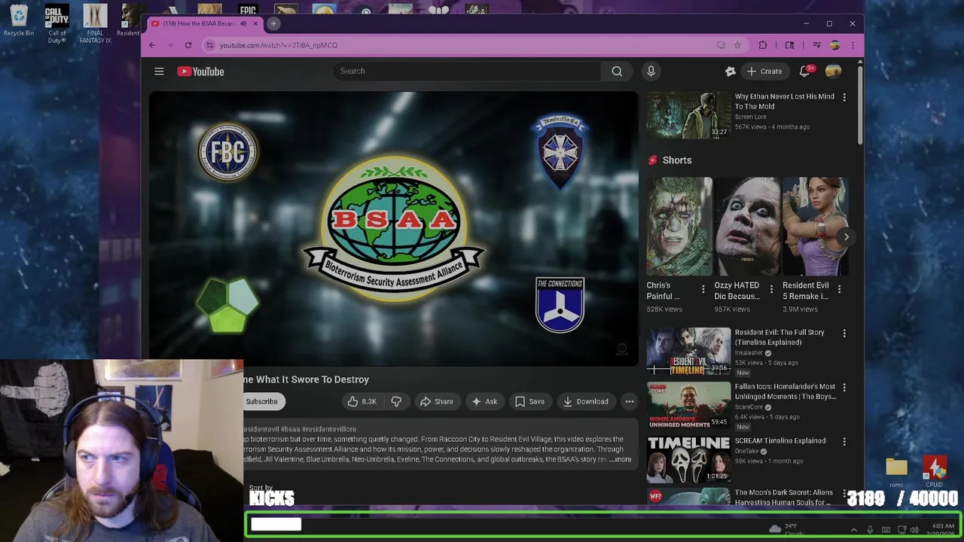Image resolution: width=964 pixels, height=542 pixels.
Task: Open the Chris's Painful short thumbnail
Action: (x=679, y=227)
